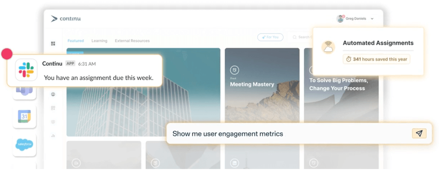
Task: Open the Google Calendar integration icon
Action: coord(24,116)
